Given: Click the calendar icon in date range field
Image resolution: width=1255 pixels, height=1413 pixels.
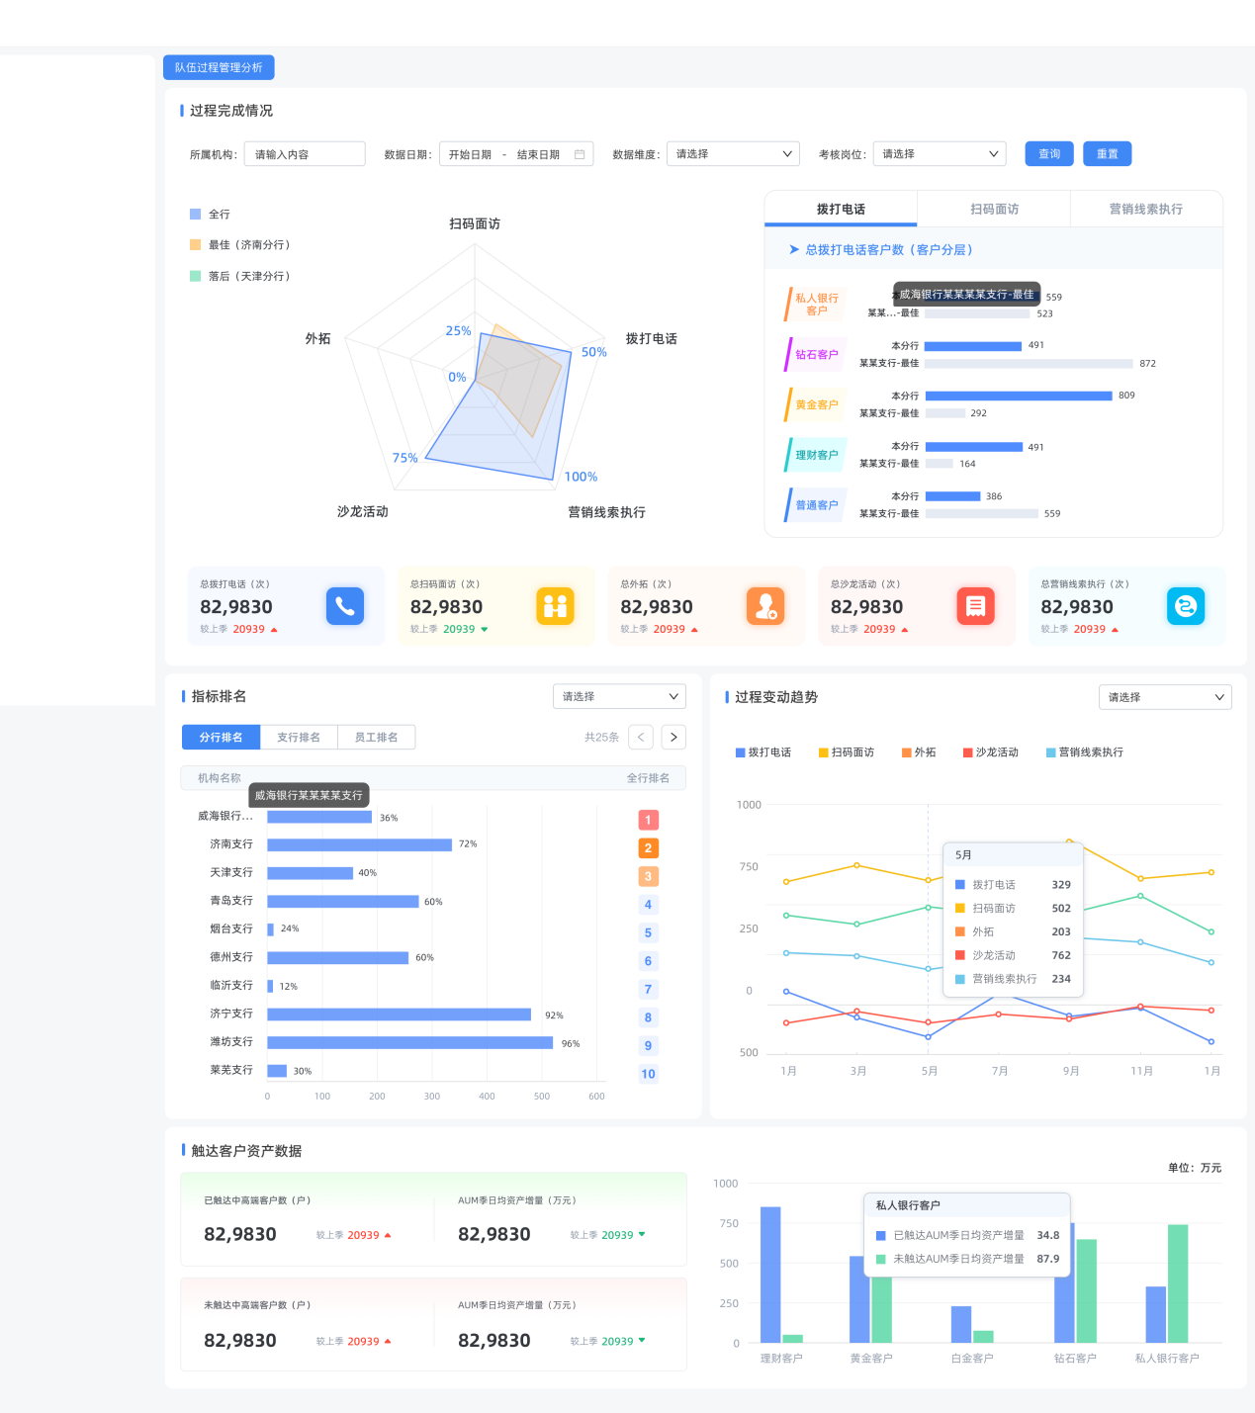Looking at the screenshot, I should (580, 154).
